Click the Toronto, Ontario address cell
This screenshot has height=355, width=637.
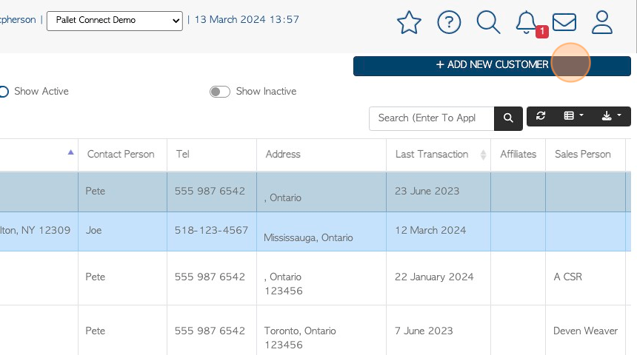tap(321, 331)
